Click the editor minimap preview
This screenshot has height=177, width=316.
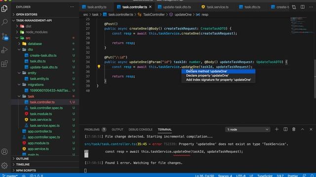pos(302,25)
